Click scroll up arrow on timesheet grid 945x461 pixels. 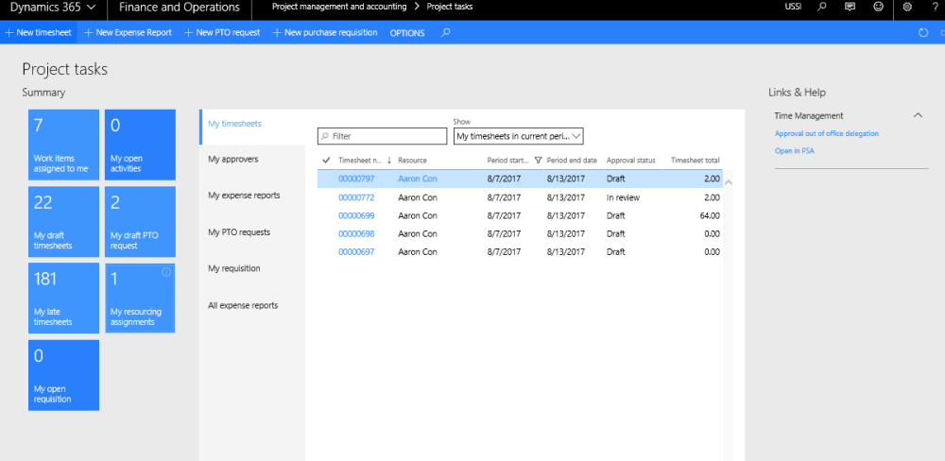728,180
